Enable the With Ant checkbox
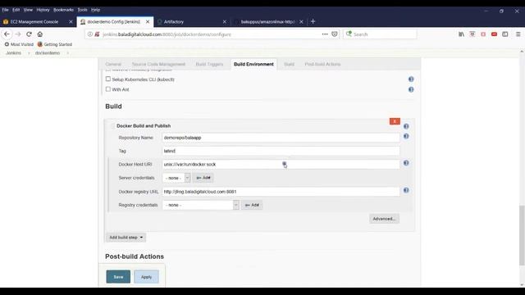Screen dimensions: 525x295 click(x=107, y=89)
